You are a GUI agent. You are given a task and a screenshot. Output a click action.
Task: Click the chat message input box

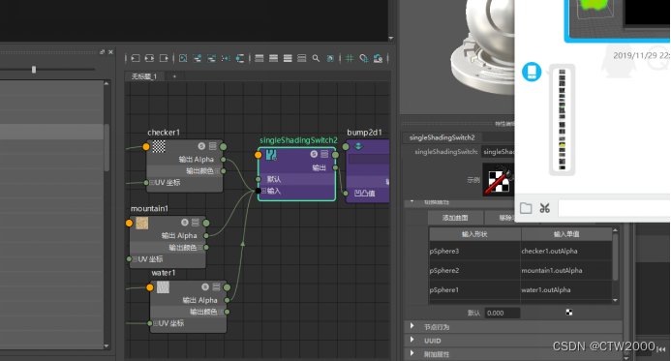614,209
